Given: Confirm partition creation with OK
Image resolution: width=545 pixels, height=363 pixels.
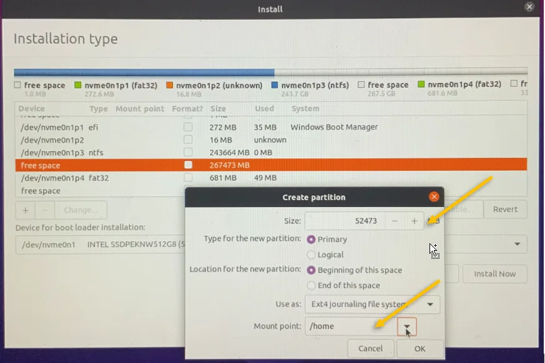Looking at the screenshot, I should (x=420, y=349).
